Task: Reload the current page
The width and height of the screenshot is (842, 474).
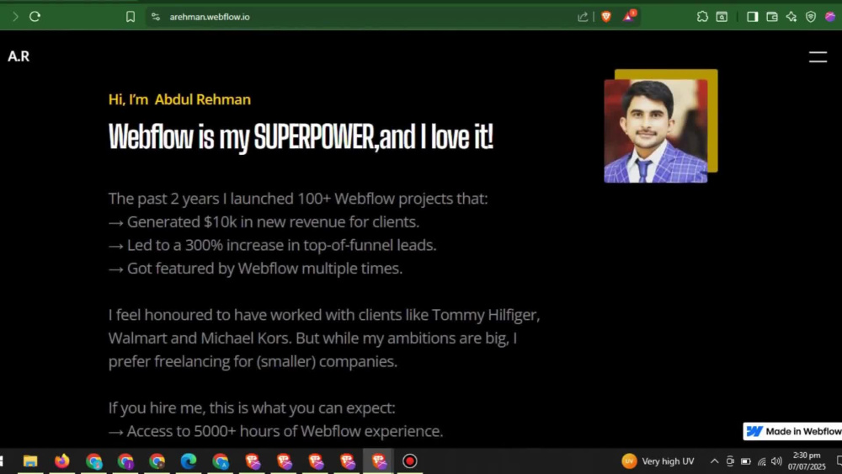Action: [35, 17]
